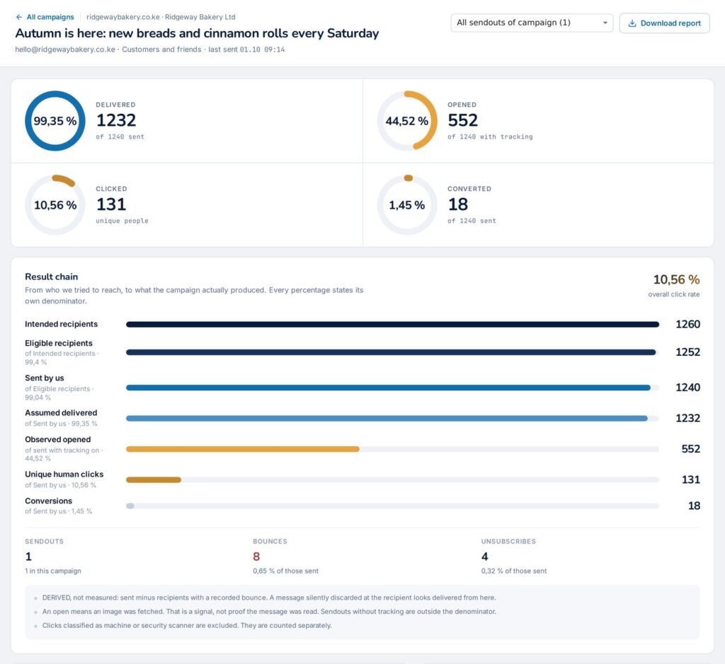725x664 pixels.
Task: Click the download icon in Download report
Action: tap(632, 23)
